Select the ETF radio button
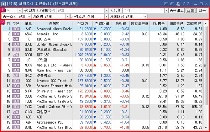This screenshot has height=132, width=210. (x=113, y=10)
